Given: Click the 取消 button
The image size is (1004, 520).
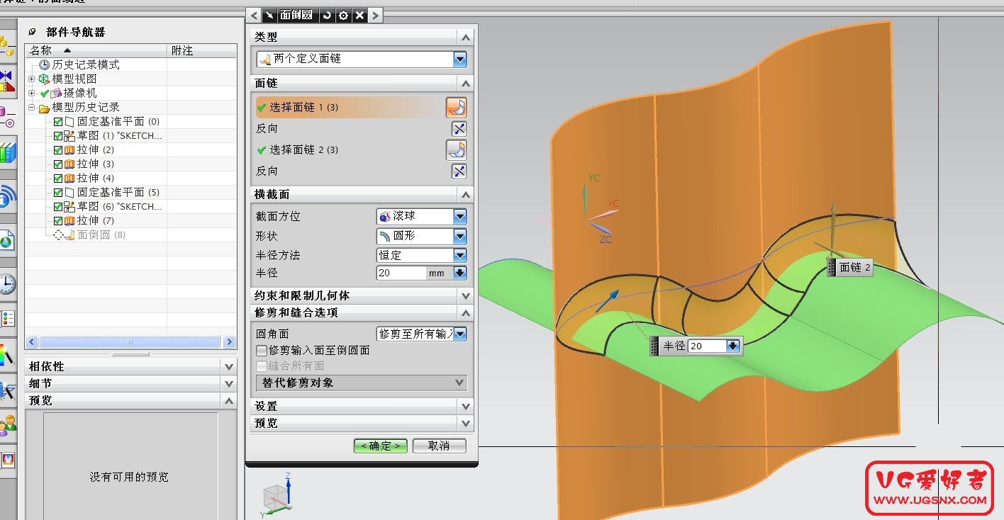Looking at the screenshot, I should tap(440, 446).
